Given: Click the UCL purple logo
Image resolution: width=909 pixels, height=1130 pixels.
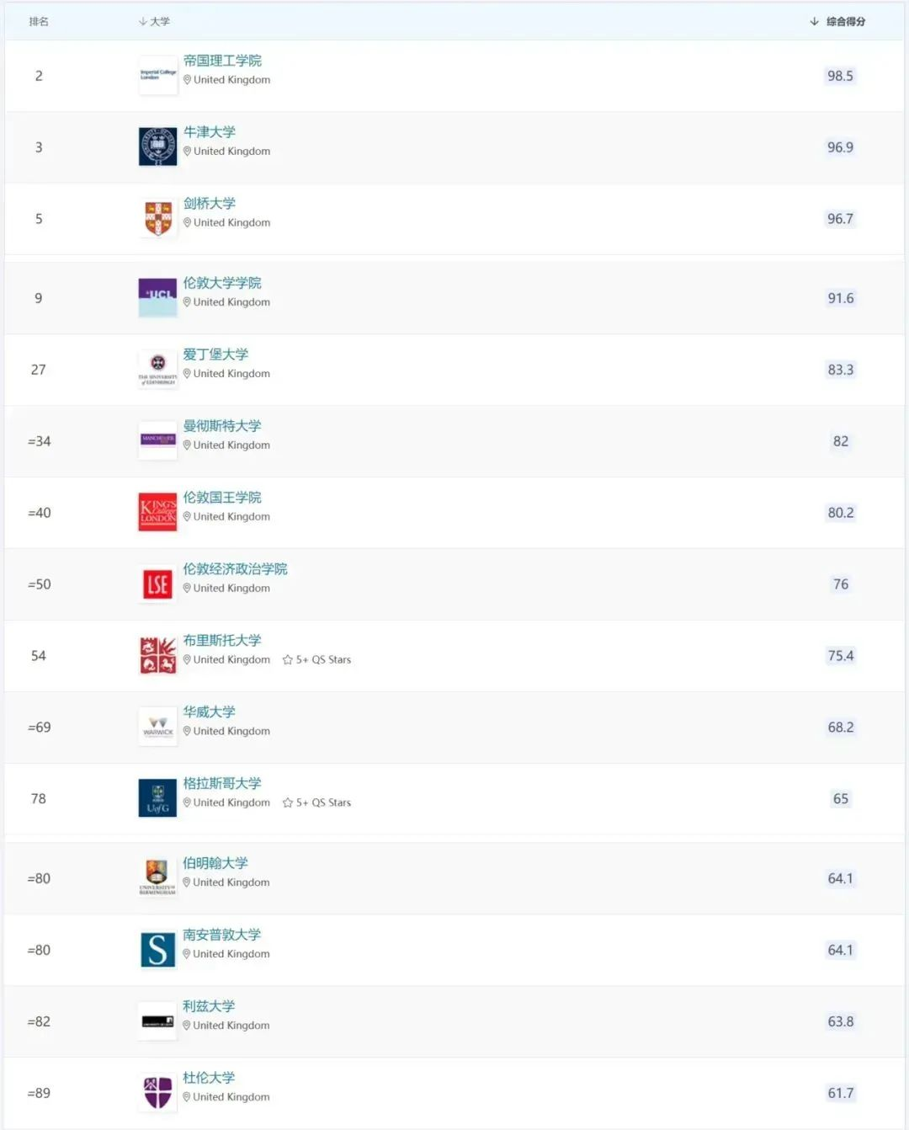Looking at the screenshot, I should click(158, 297).
